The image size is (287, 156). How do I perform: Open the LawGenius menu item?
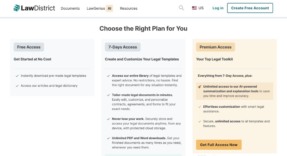coord(96,8)
